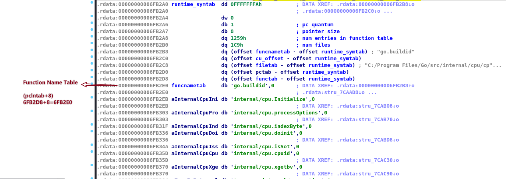506x179 pixels.
Task: Toggle breakpoint dot on the num files line
Action: point(92,45)
